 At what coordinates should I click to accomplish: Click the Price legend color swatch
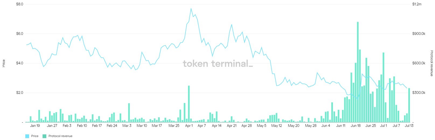pos(27,136)
